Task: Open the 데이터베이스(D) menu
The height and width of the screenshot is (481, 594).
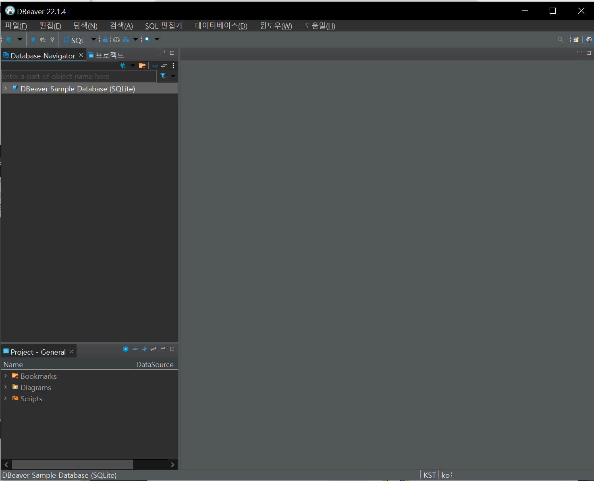Action: pyautogui.click(x=221, y=26)
